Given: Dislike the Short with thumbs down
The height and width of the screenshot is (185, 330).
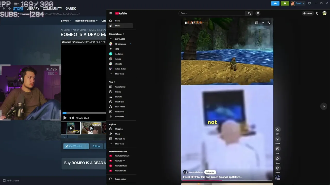Looking at the screenshot, I should point(278,139).
